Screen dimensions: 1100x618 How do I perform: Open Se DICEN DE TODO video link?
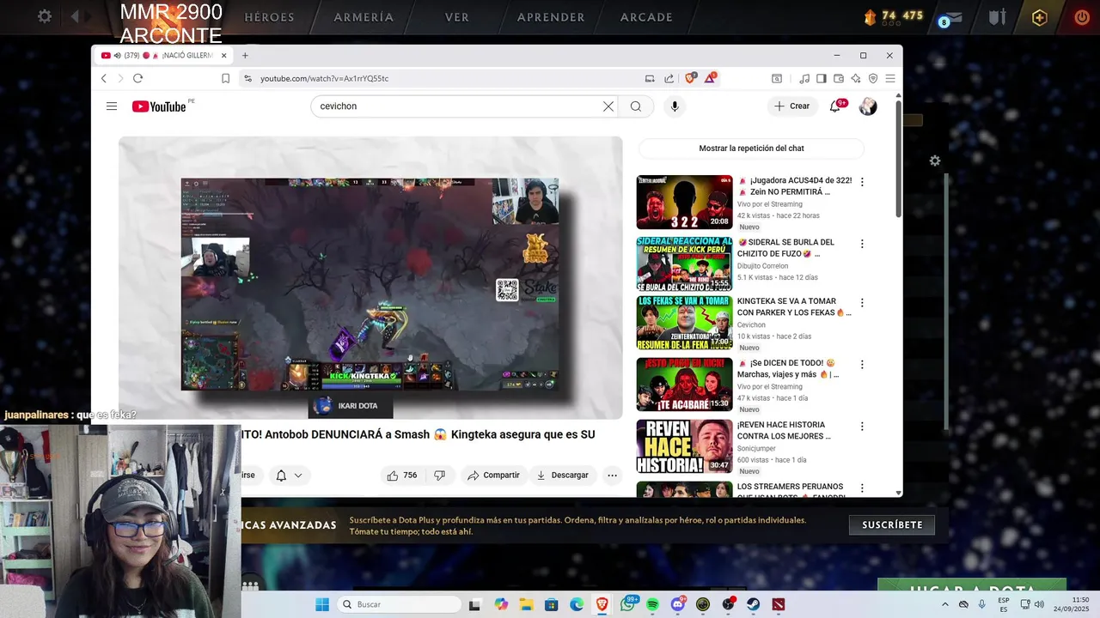tap(789, 369)
